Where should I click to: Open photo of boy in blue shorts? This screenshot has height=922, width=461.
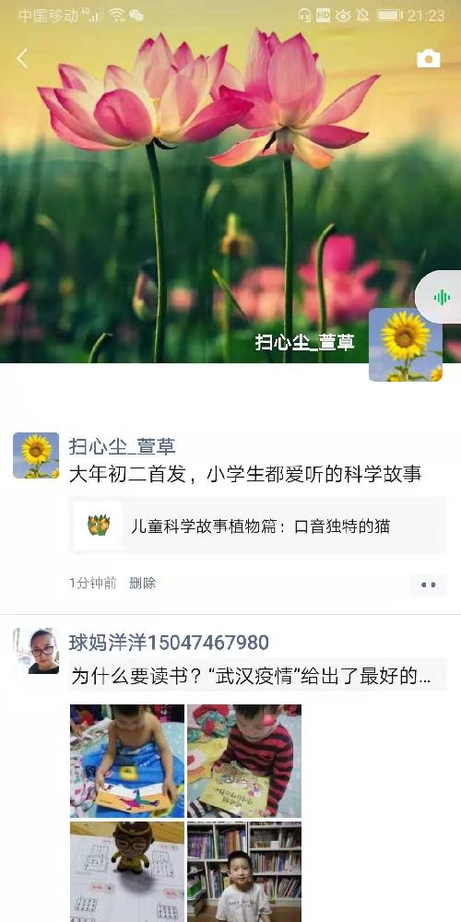(127, 761)
